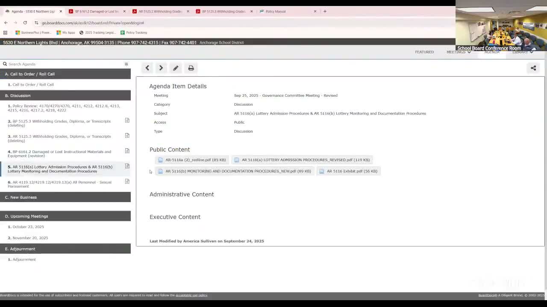
Task: View site information icon in address bar
Action: tap(36, 23)
